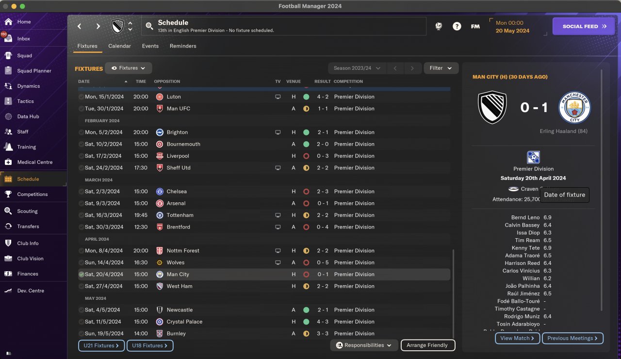Viewport: 621px width, 359px height.
Task: Open the Data Hub sidebar icon
Action: 8,116
